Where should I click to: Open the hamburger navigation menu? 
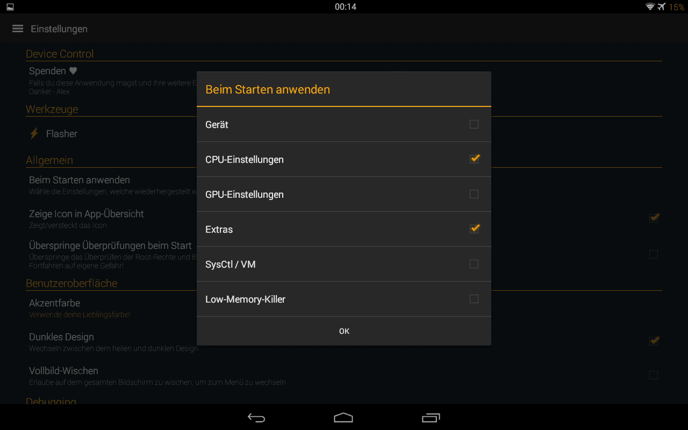(x=18, y=28)
